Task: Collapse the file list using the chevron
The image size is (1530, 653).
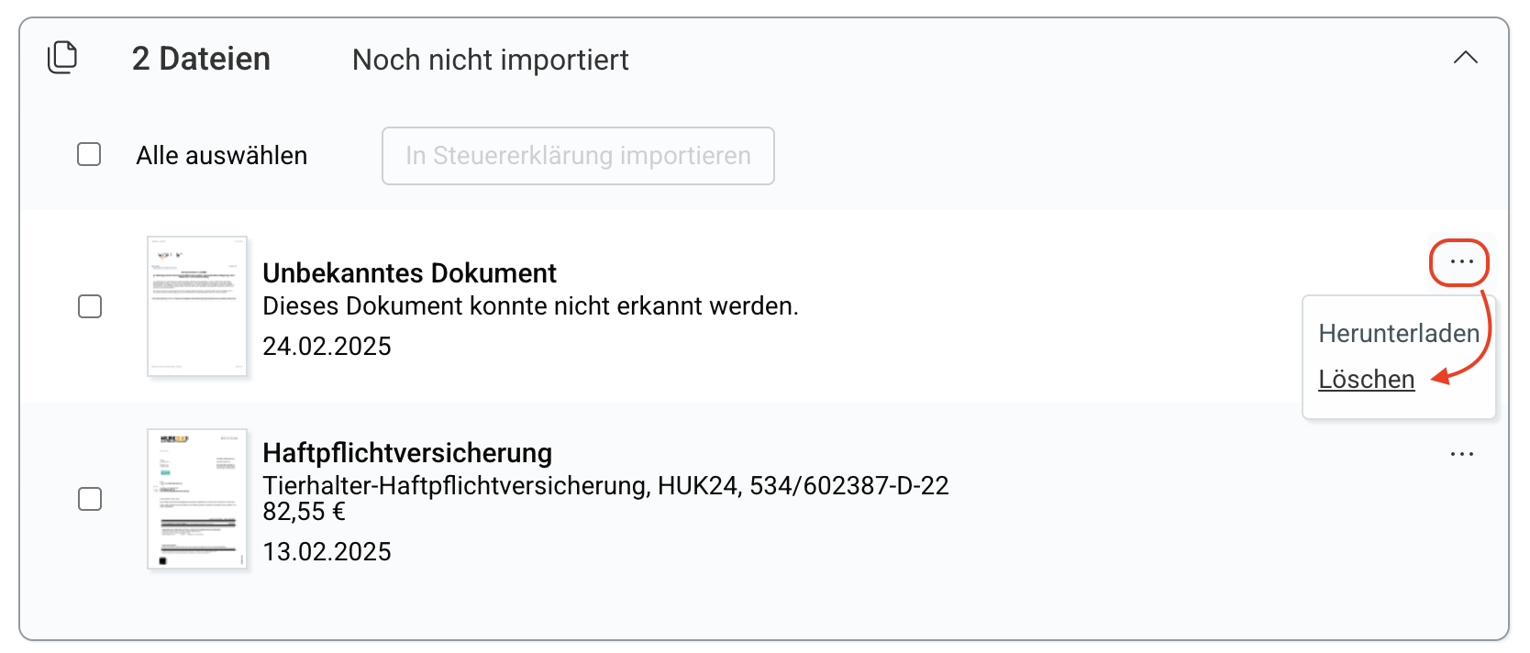Action: click(1465, 58)
